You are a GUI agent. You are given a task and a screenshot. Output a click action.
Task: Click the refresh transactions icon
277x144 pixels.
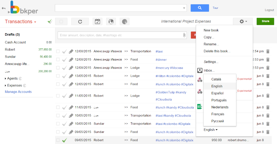(80, 22)
